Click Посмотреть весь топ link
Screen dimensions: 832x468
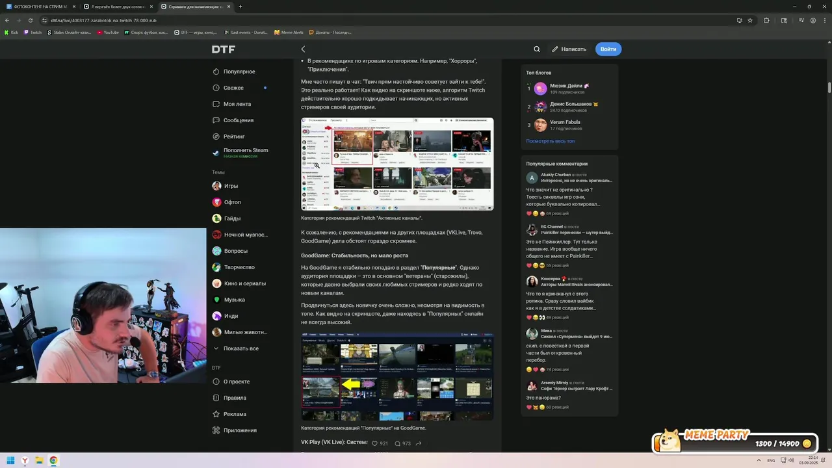click(550, 141)
